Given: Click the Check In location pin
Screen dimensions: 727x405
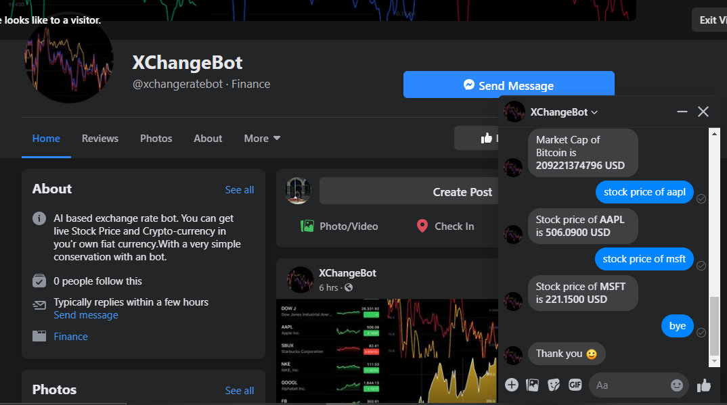Looking at the screenshot, I should (422, 226).
